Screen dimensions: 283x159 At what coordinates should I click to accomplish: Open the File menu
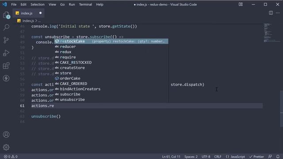(14, 4)
